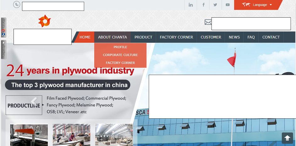The image size is (296, 146).
Task: Go to the HOME menu item
Action: [85, 37]
